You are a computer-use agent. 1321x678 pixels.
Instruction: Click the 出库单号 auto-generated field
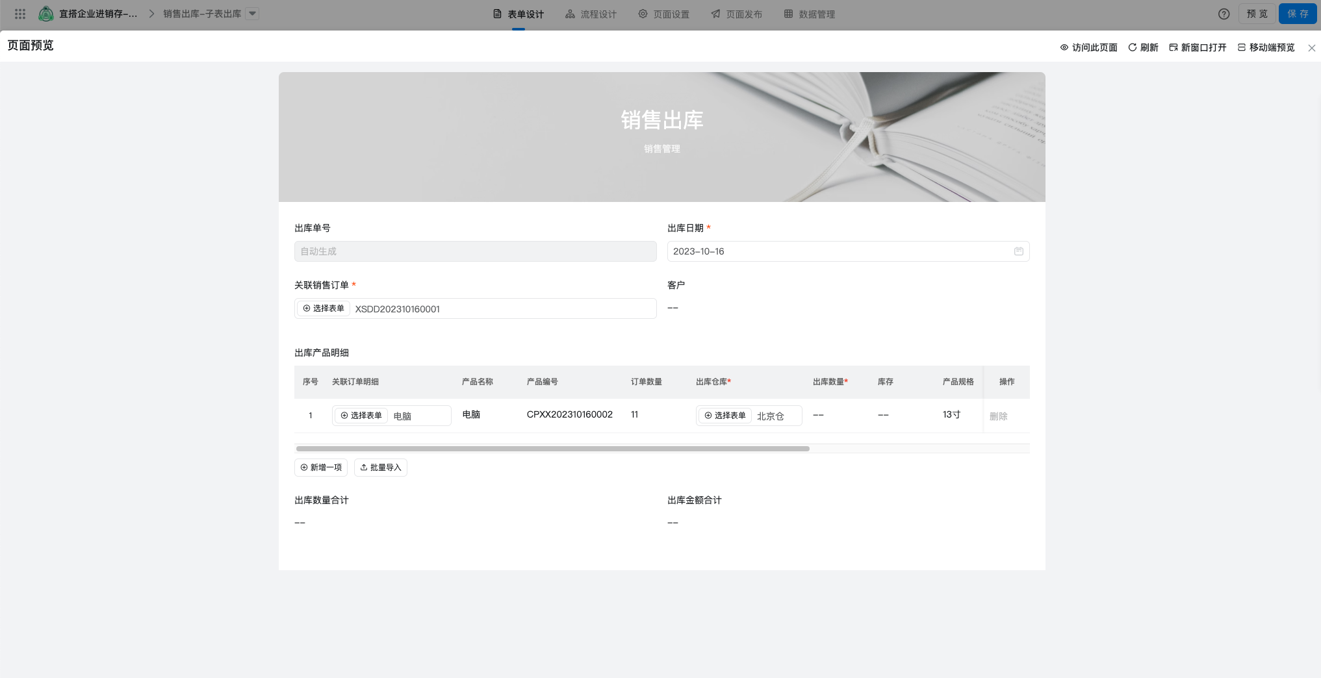[x=475, y=251]
